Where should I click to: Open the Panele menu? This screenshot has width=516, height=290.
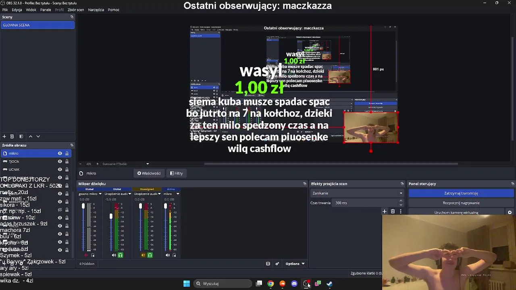pyautogui.click(x=46, y=10)
